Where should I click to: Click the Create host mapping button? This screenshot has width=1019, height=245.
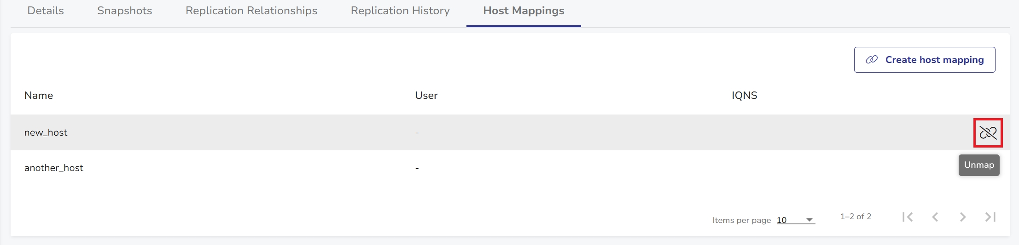[925, 60]
